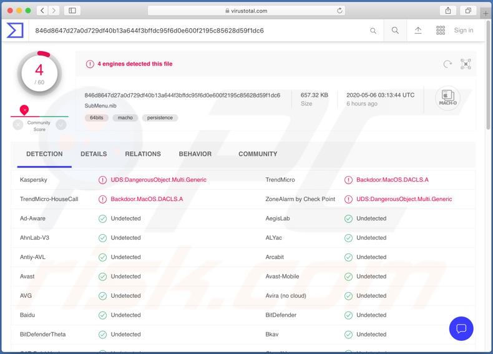Click Safari's share button
Viewport: 493px width, 354px height.
tap(448, 11)
